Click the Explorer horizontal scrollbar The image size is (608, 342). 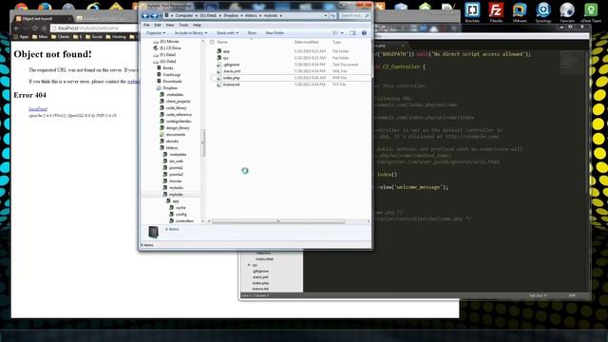click(278, 221)
